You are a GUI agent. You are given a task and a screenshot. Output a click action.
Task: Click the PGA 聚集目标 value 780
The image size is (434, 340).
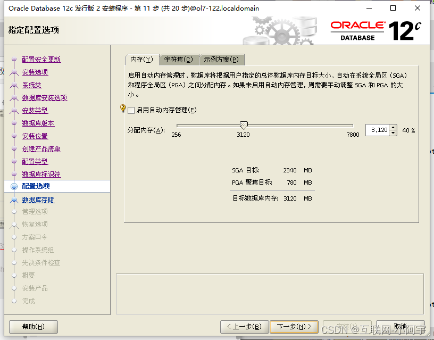tap(292, 183)
